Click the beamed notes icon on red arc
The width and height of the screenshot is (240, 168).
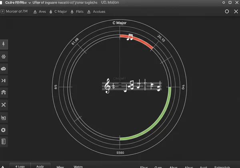[x=130, y=37]
